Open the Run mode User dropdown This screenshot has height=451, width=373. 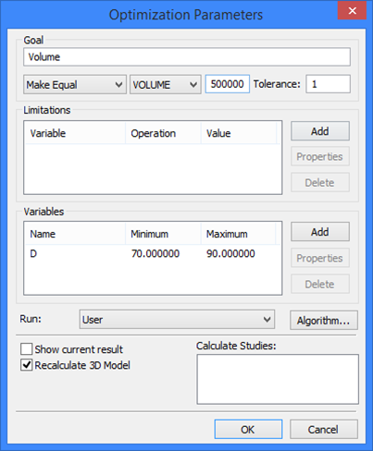click(x=177, y=320)
